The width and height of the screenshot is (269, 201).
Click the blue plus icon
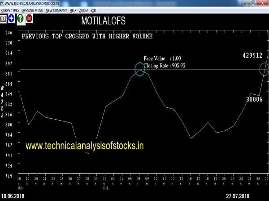click(x=12, y=19)
